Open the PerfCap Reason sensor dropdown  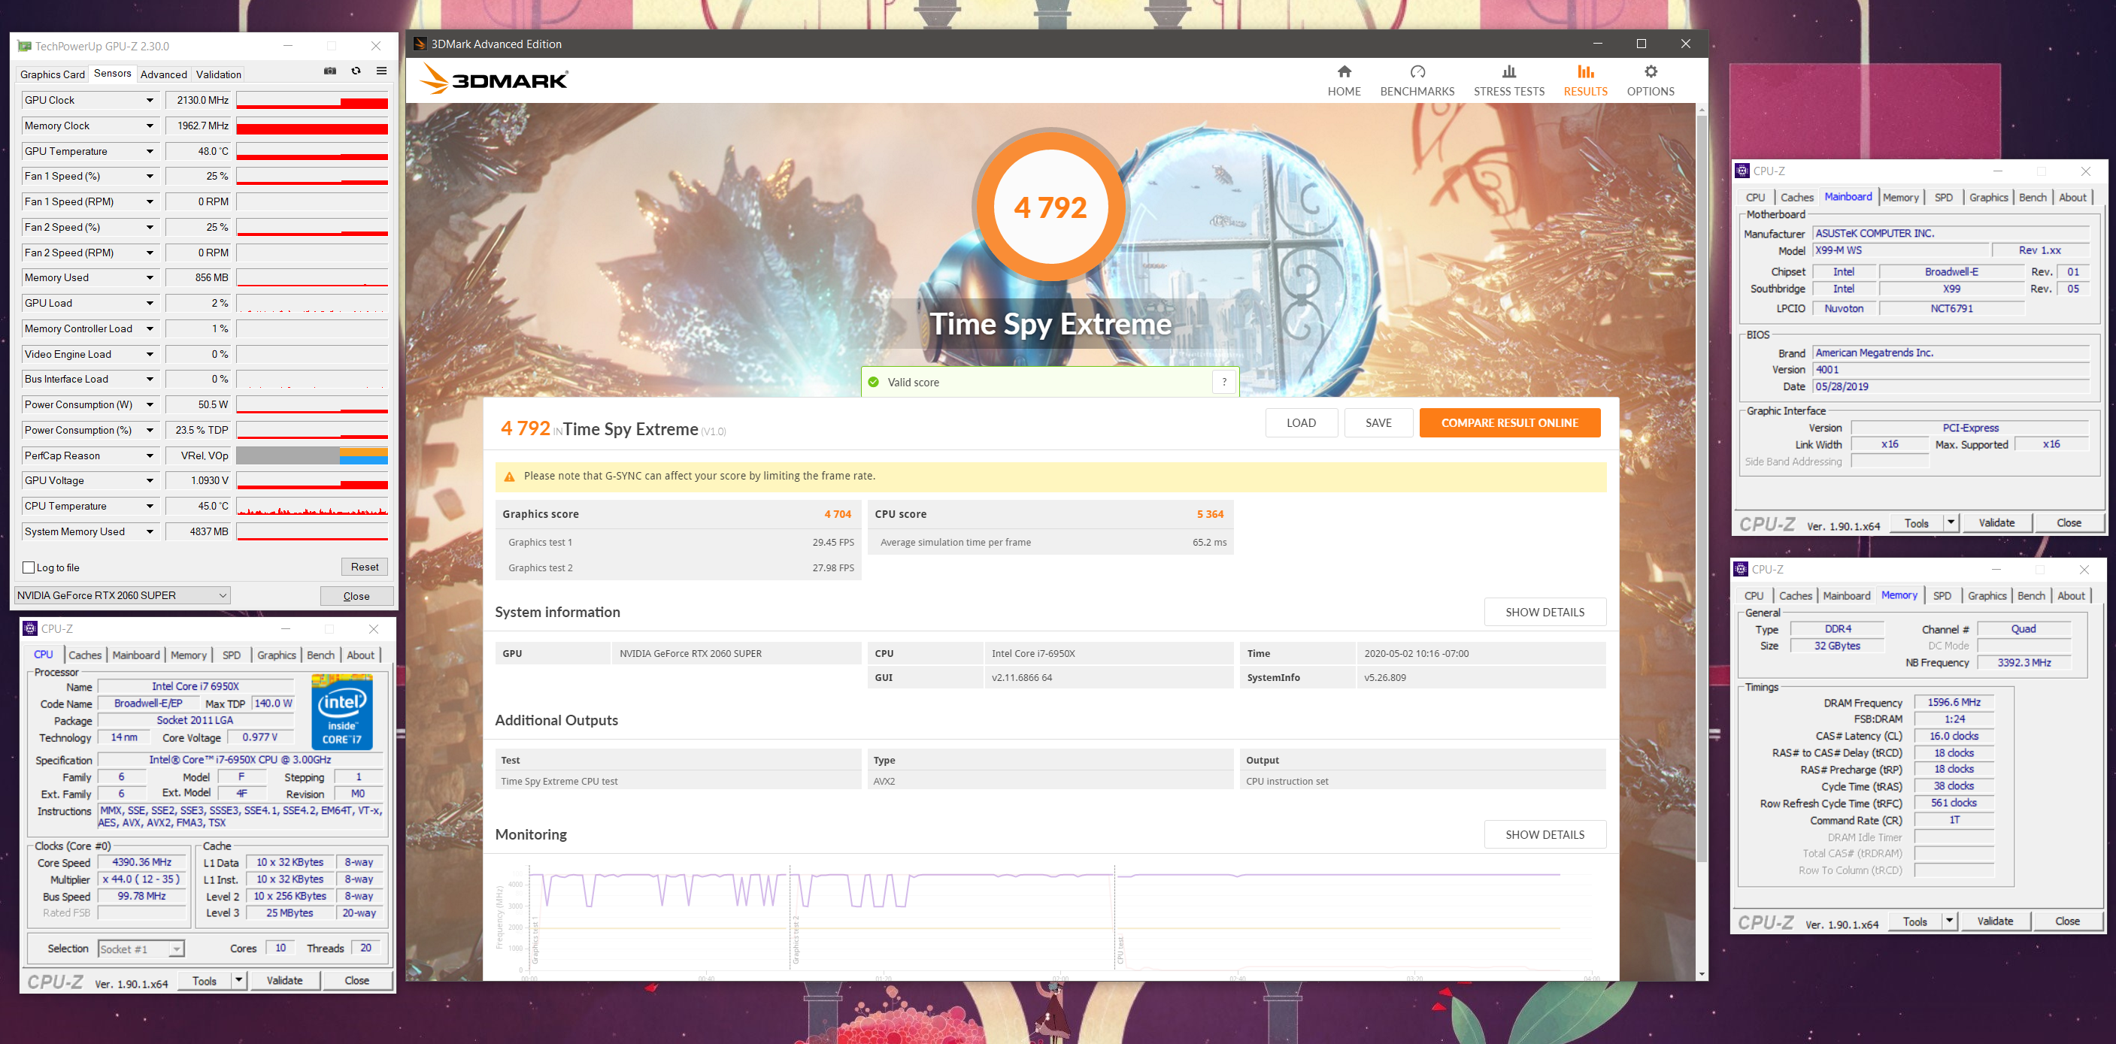(x=150, y=455)
